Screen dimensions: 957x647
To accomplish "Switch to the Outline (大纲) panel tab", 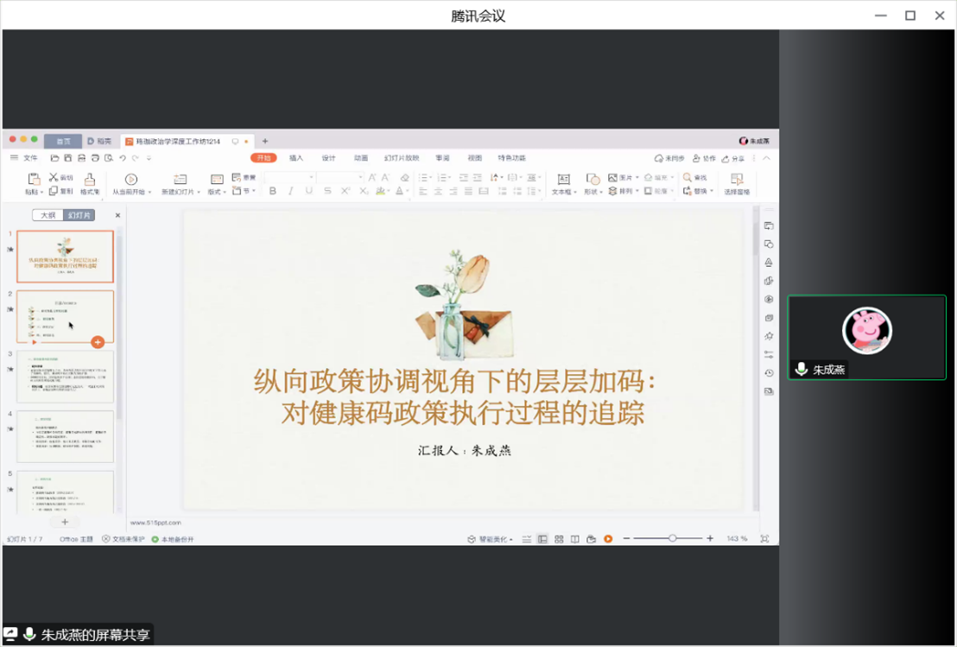I will coord(48,215).
